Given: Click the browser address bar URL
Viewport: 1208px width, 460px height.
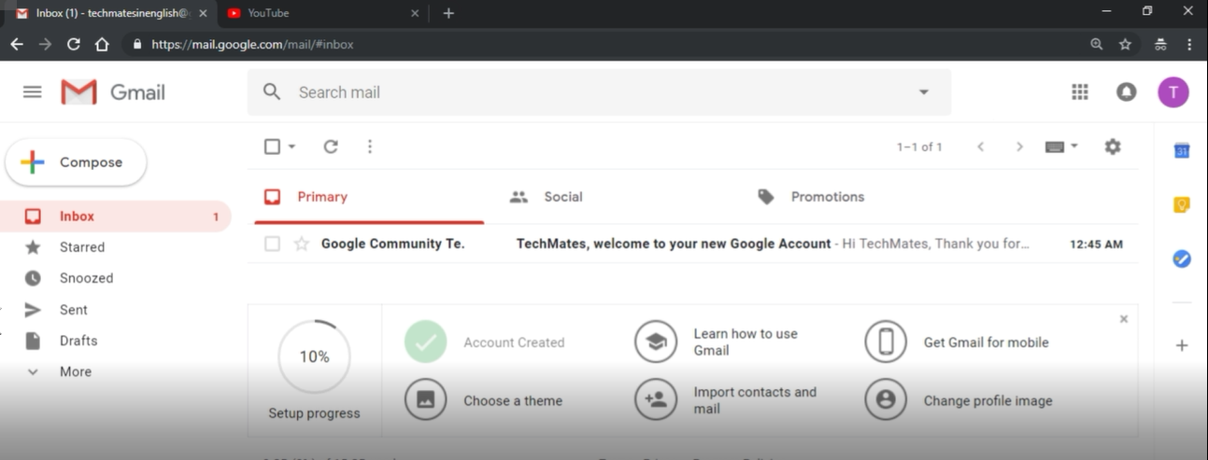Looking at the screenshot, I should pyautogui.click(x=252, y=44).
